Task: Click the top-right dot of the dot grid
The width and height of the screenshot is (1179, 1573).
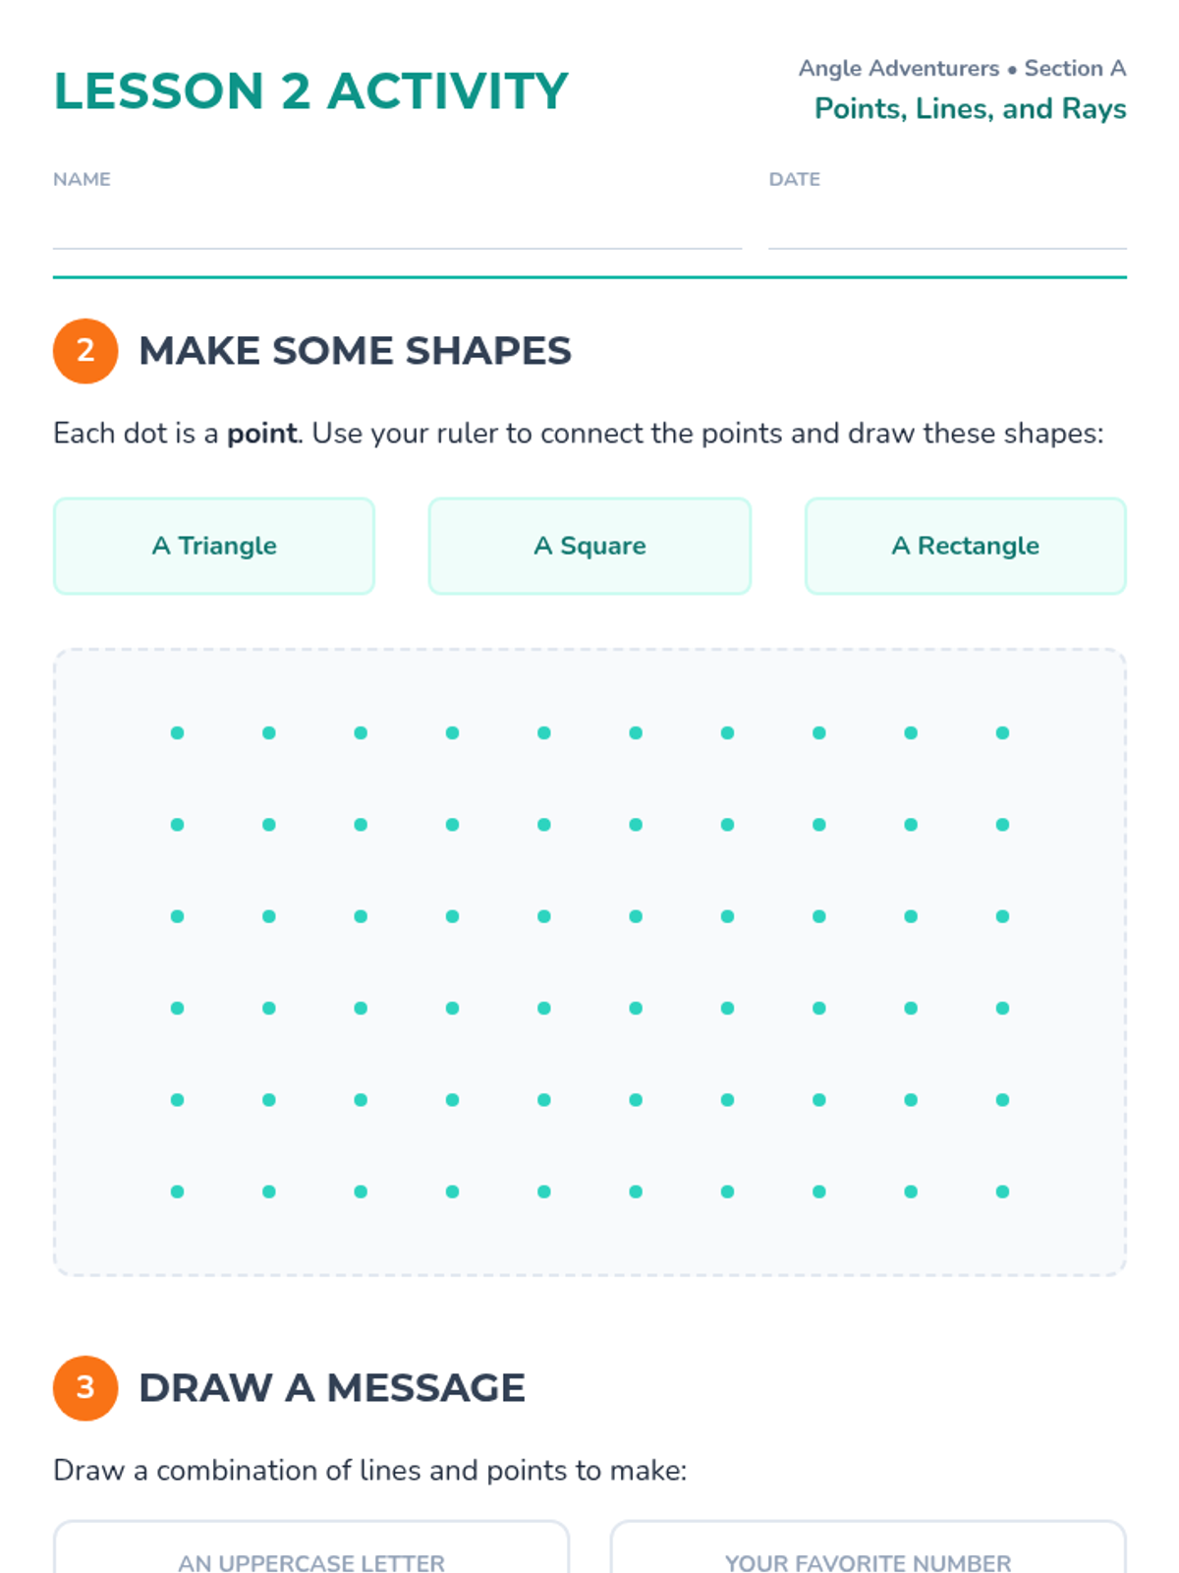Action: [1002, 732]
